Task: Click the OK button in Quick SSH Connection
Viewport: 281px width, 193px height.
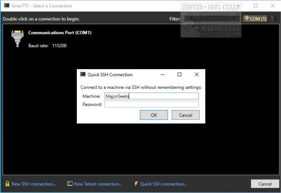Action: coord(154,115)
